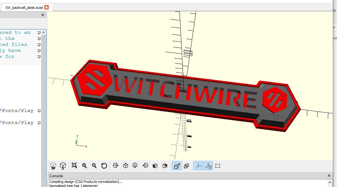Enable Perspective projection toggle
337x187 pixels.
(x=177, y=165)
